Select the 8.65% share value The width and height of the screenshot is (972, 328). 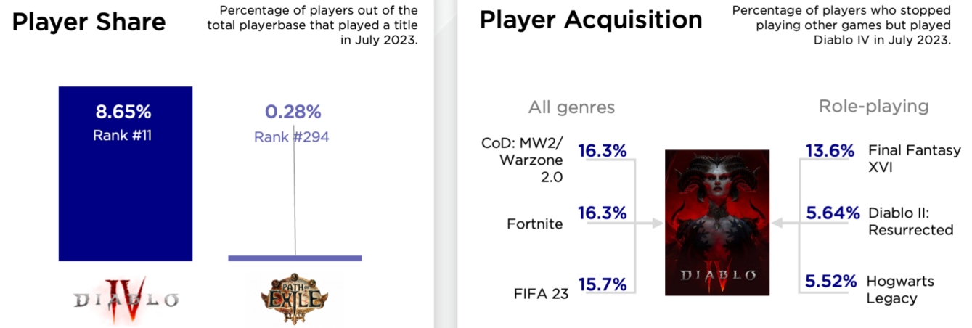coord(123,112)
